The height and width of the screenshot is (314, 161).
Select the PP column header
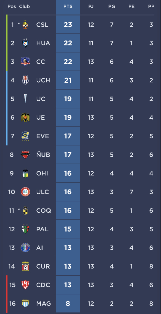tap(151, 7)
